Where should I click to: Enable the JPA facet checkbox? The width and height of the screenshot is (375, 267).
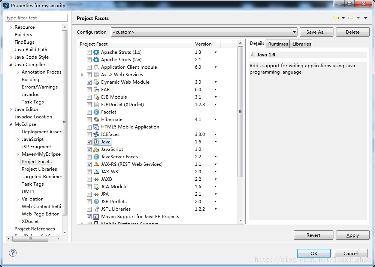pos(89,194)
